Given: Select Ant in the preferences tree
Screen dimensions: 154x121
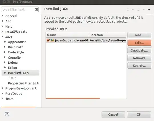Looking at the screenshot, I should coord(8,21).
